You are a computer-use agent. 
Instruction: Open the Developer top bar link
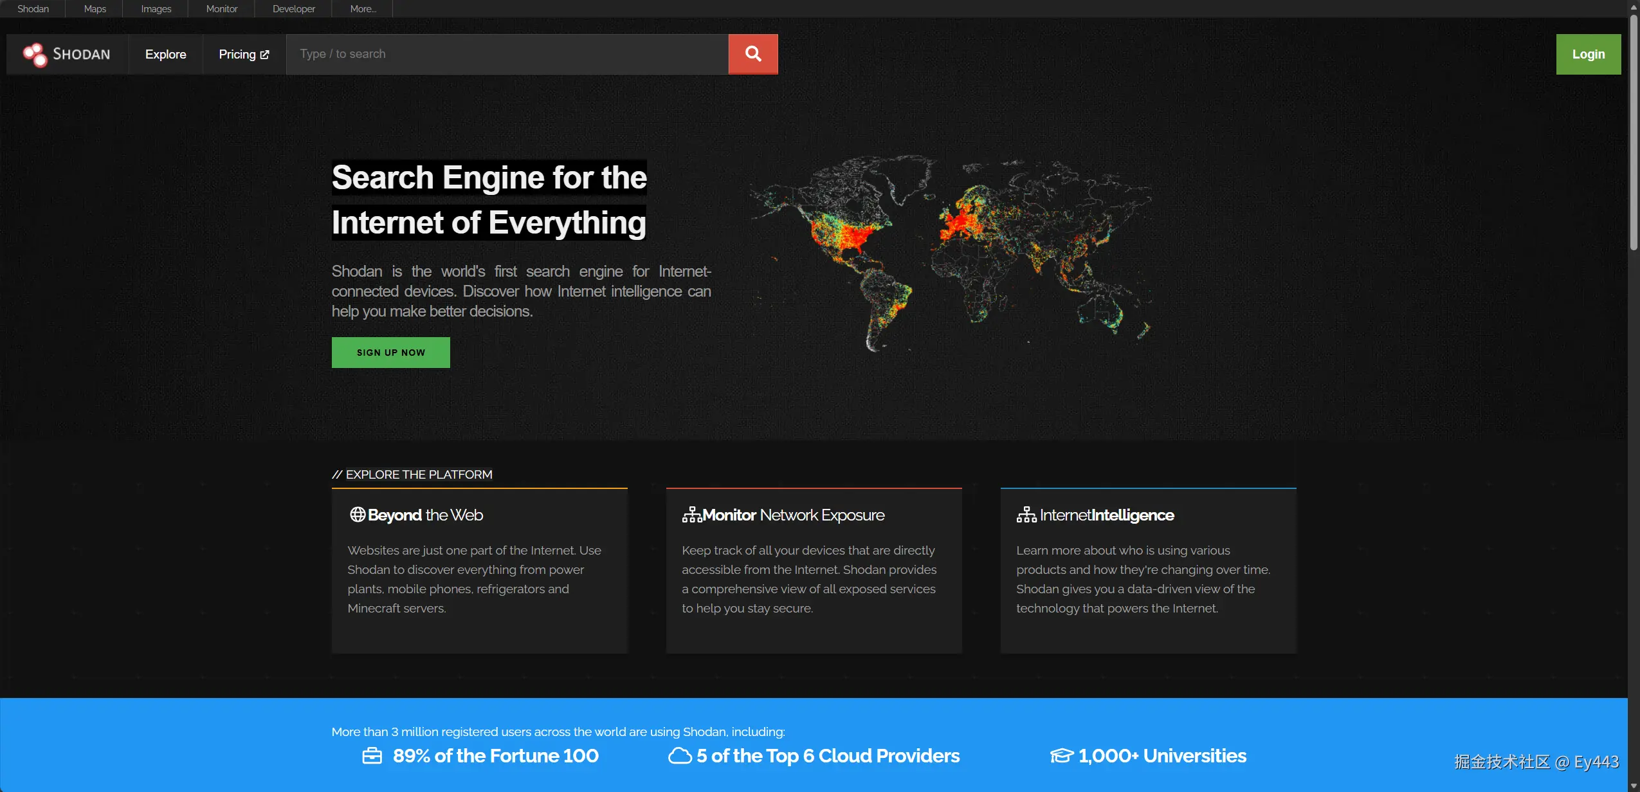294,9
